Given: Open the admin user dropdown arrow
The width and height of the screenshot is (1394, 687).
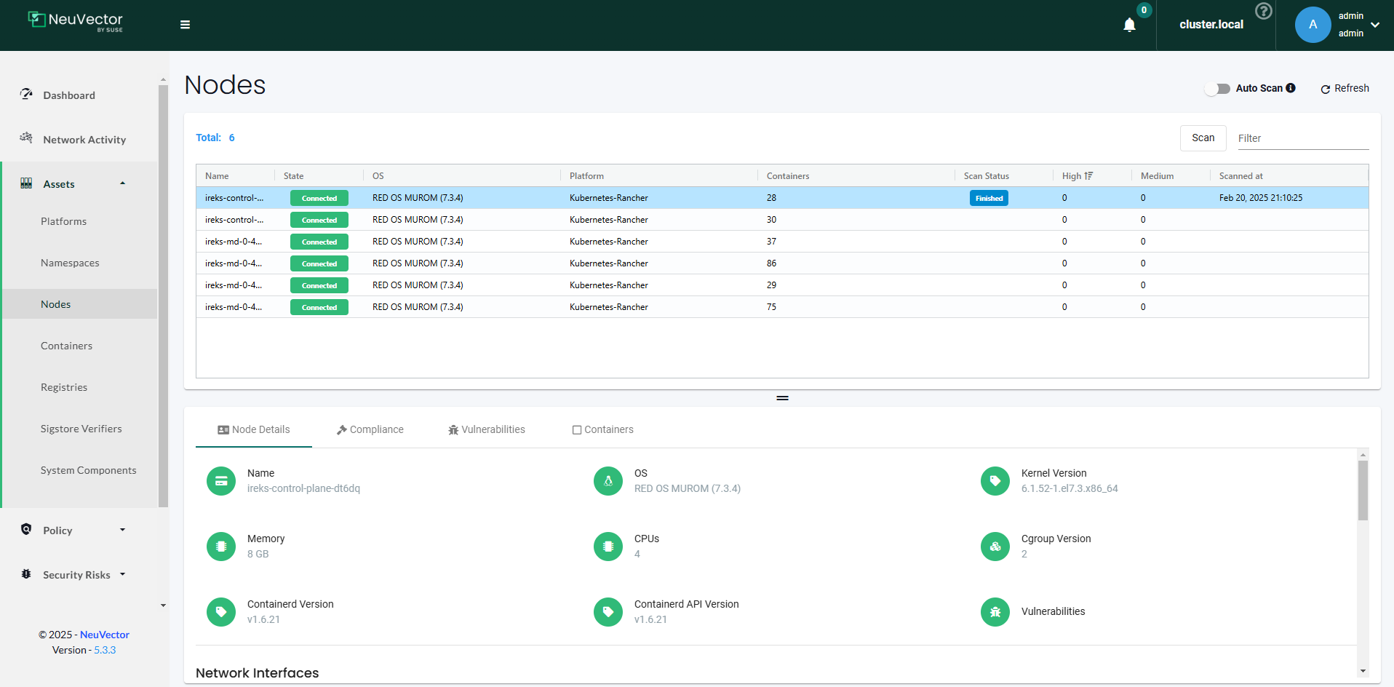Looking at the screenshot, I should (x=1375, y=25).
